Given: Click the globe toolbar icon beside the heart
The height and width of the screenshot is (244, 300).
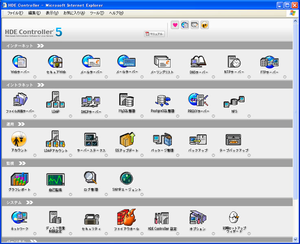Looking at the screenshot, I should pyautogui.click(x=185, y=25).
